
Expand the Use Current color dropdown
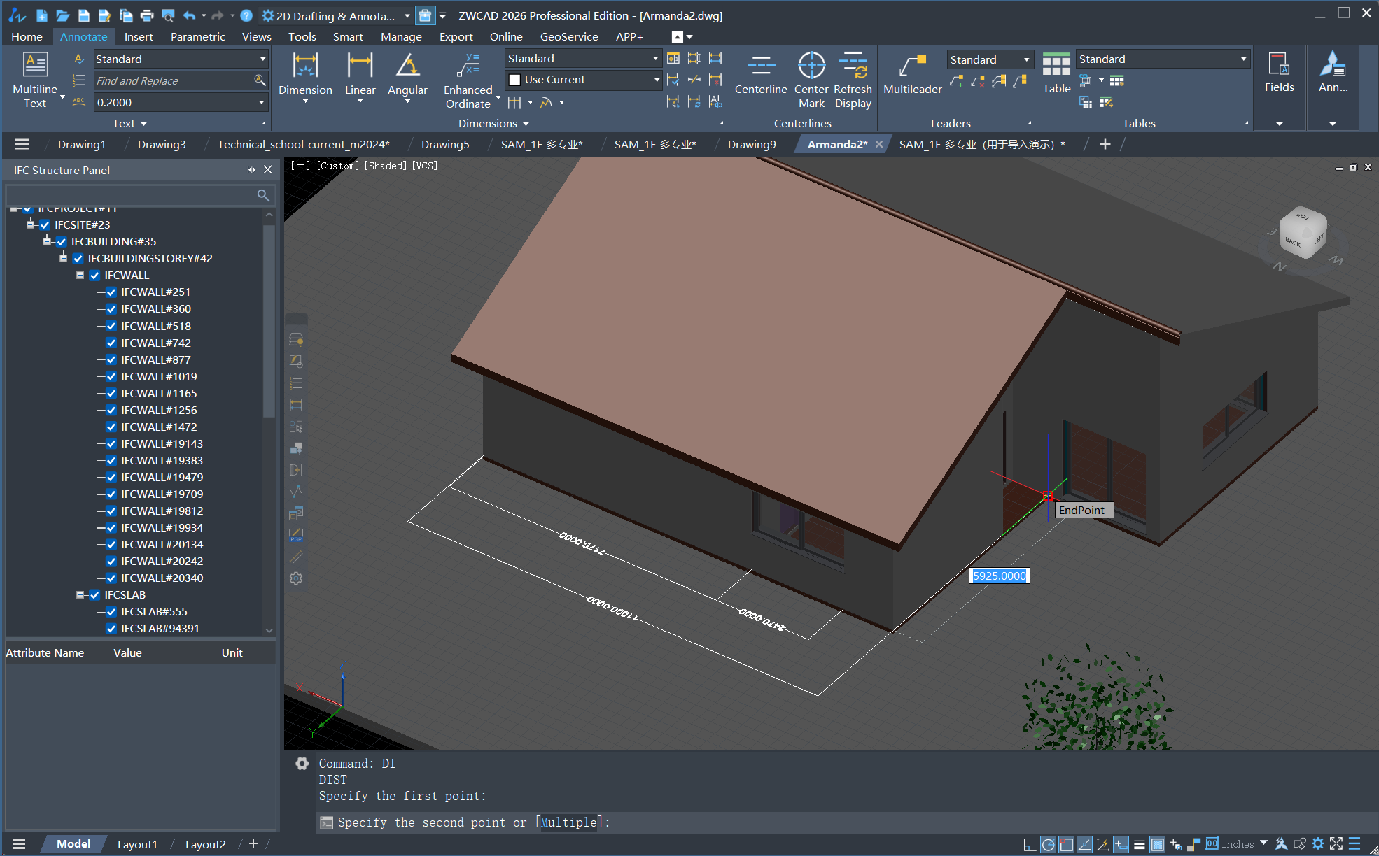point(656,80)
